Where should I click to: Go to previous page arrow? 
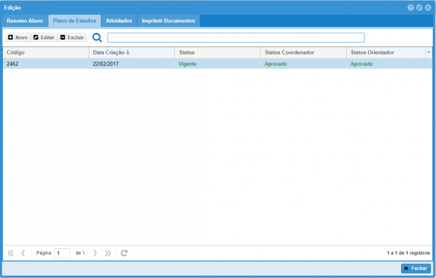click(x=23, y=253)
